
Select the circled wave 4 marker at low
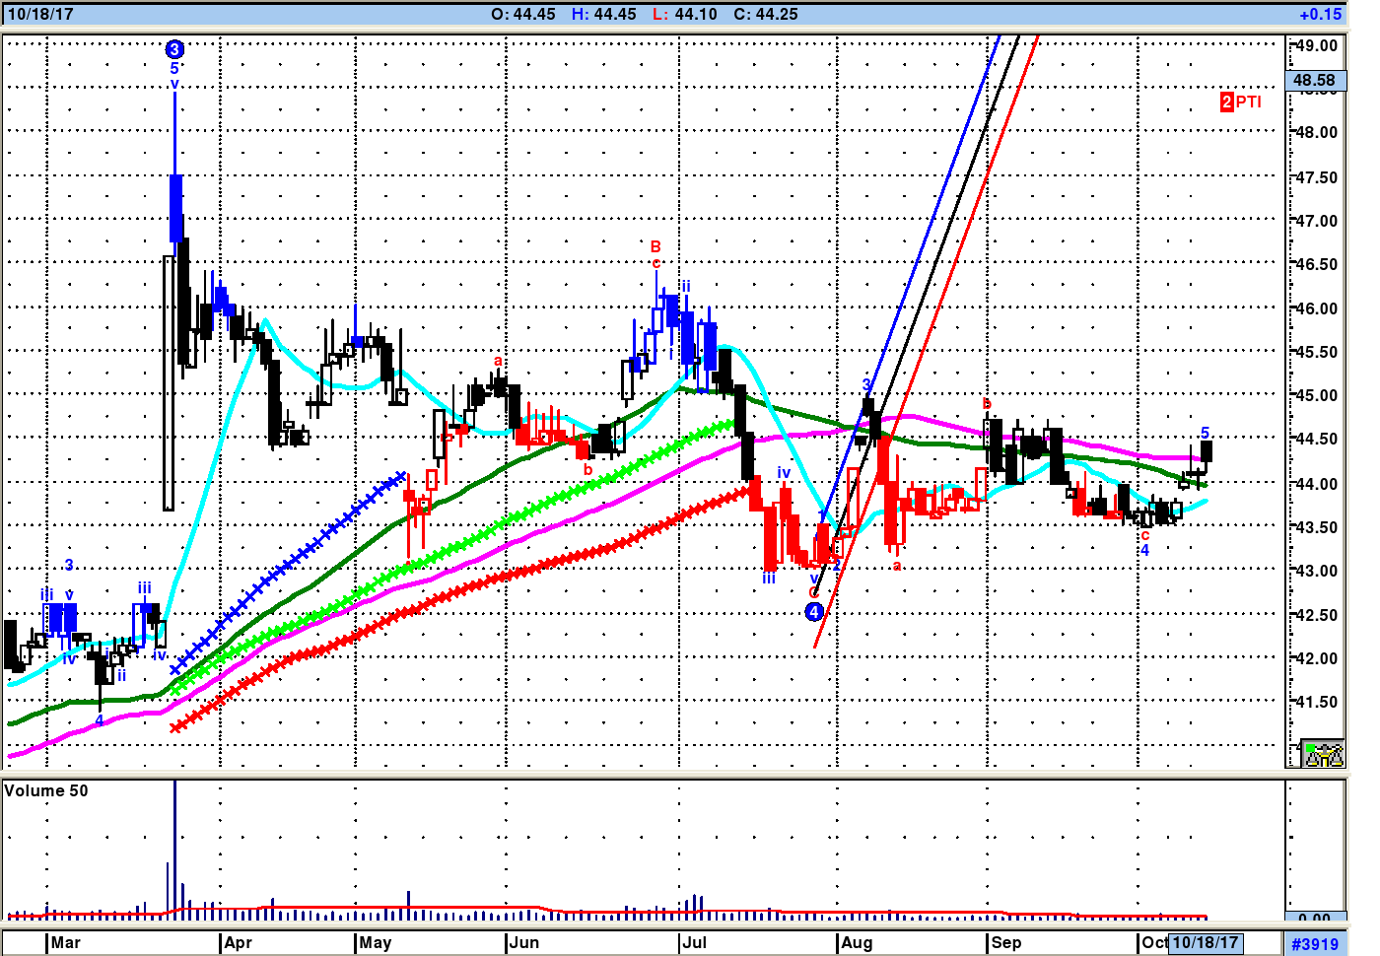click(813, 612)
